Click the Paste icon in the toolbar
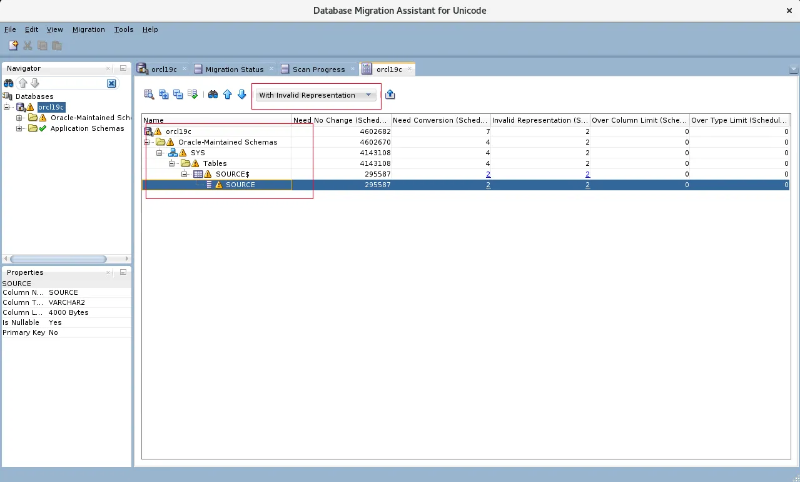This screenshot has width=800, height=482. click(56, 45)
